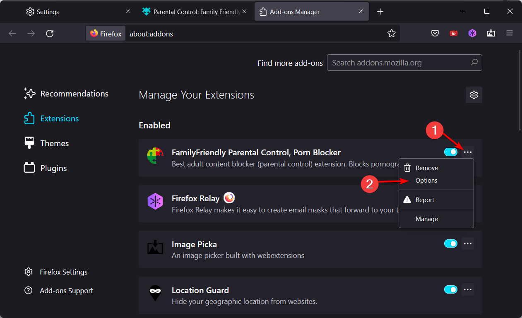Open the Themes section
The width and height of the screenshot is (522, 318).
pos(46,143)
